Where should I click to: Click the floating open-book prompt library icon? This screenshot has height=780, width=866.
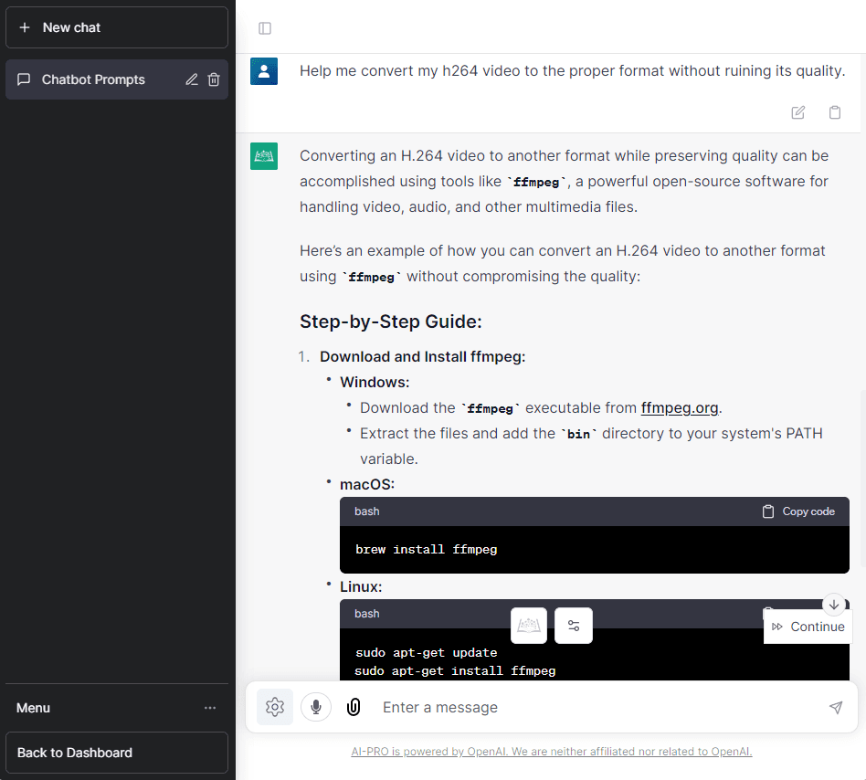(x=529, y=626)
